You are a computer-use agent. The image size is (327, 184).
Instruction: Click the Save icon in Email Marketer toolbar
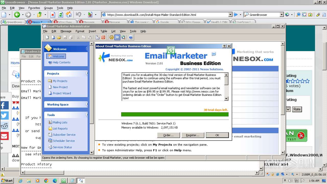[x=65, y=37]
